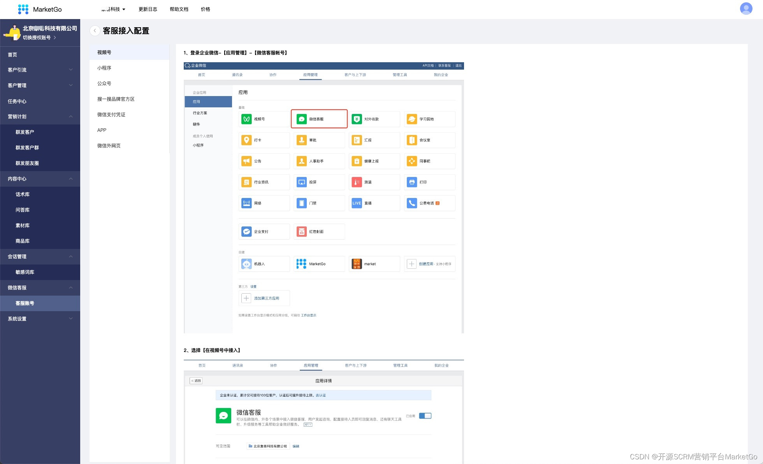Open 帮助文档 in top menu
This screenshot has width=763, height=464.
click(x=179, y=9)
